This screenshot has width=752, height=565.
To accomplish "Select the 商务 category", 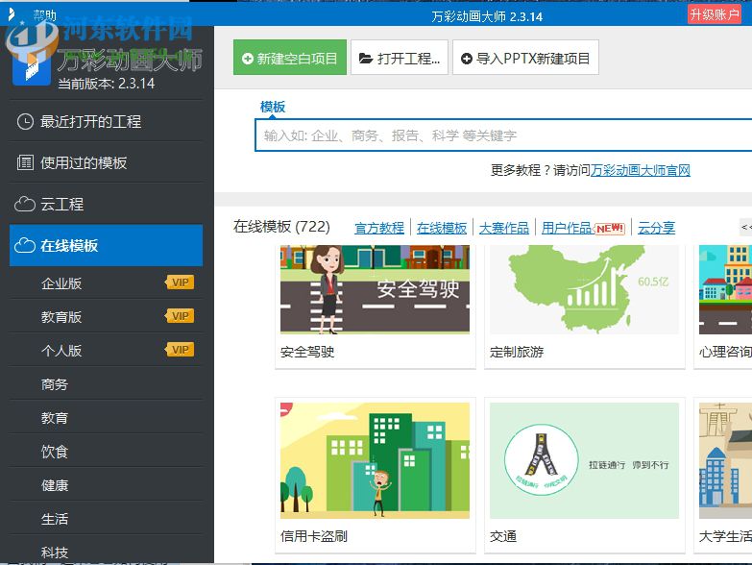I will point(106,383).
